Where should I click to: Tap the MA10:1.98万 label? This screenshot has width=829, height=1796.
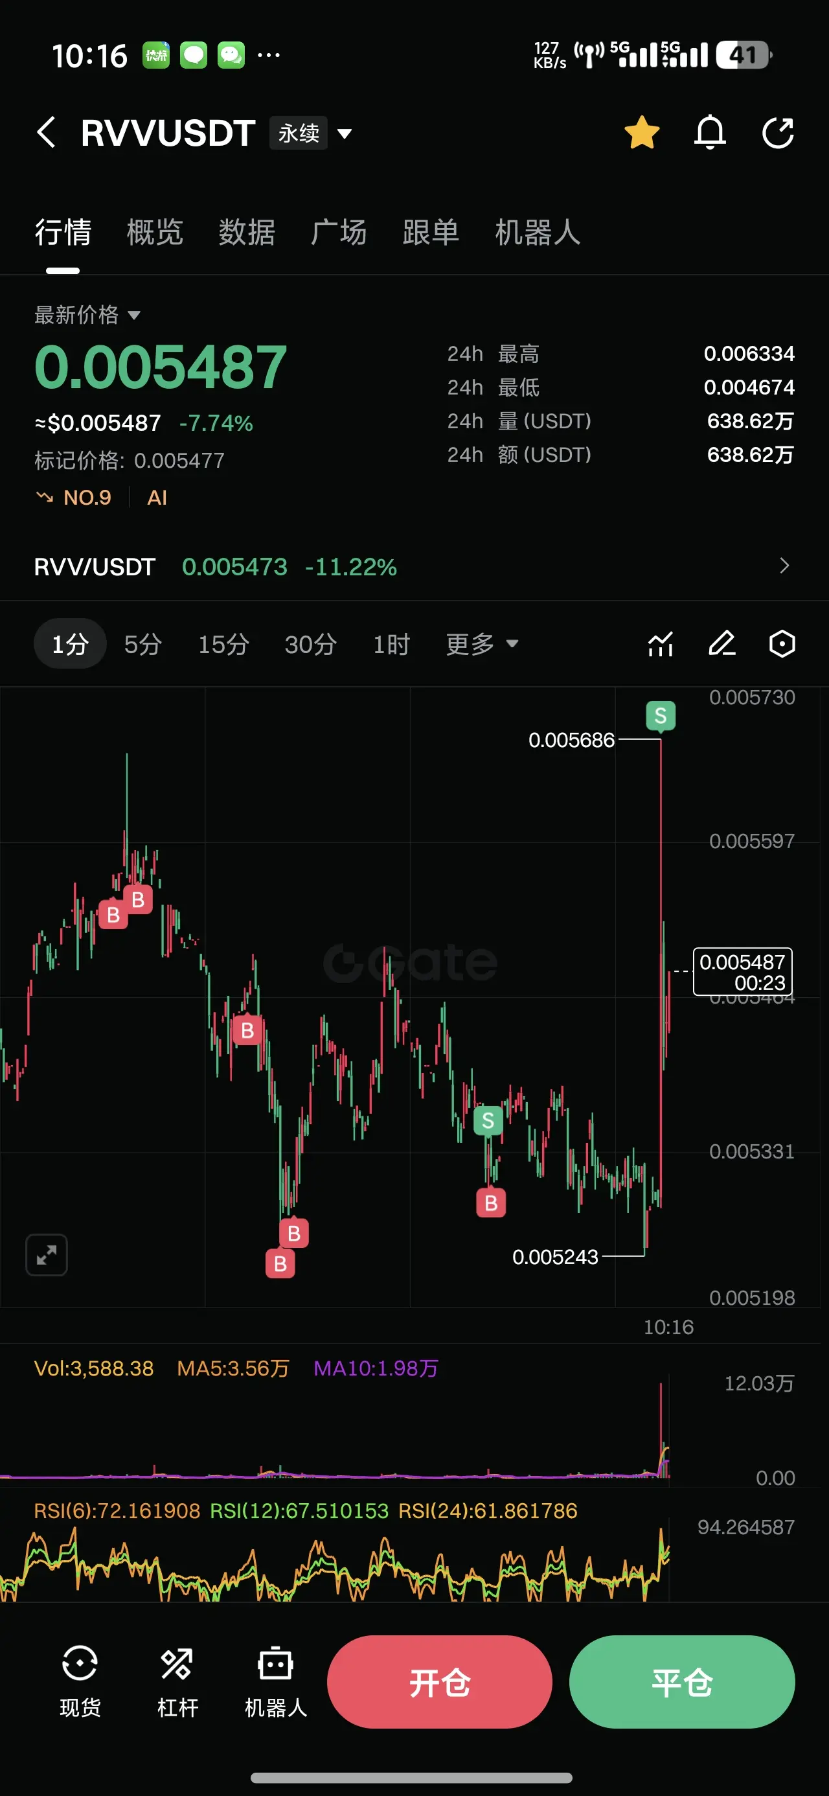376,1368
